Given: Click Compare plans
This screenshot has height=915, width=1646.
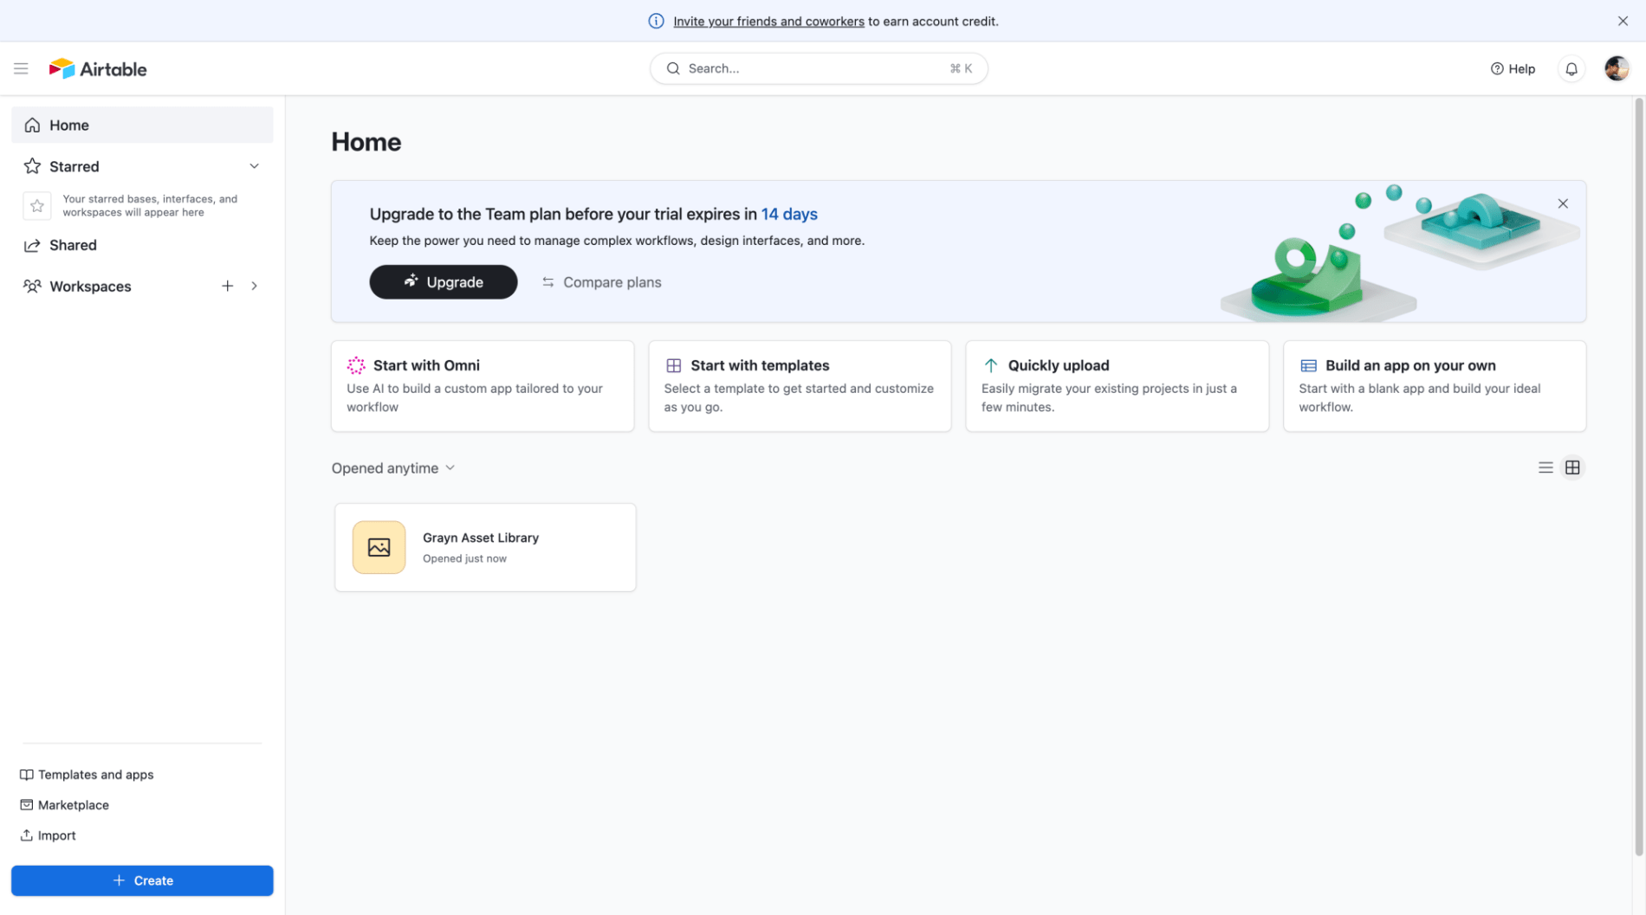Looking at the screenshot, I should (601, 282).
